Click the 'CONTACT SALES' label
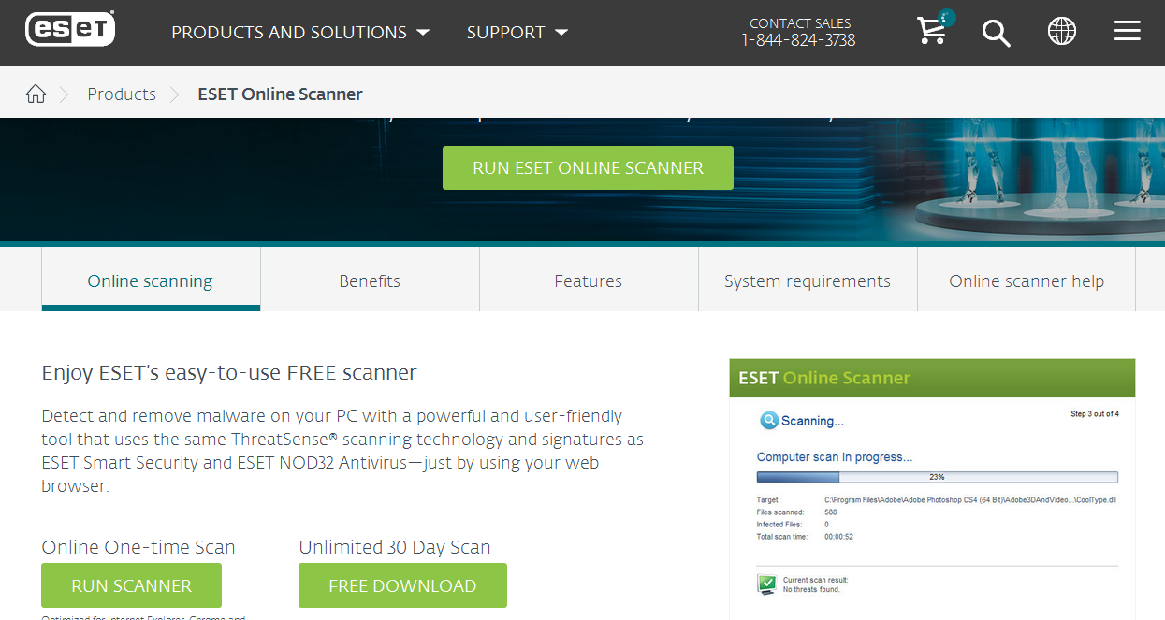This screenshot has width=1165, height=620. 800,23
